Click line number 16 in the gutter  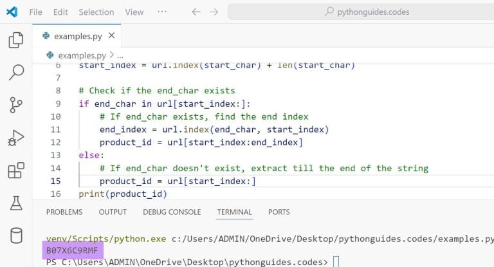click(56, 194)
